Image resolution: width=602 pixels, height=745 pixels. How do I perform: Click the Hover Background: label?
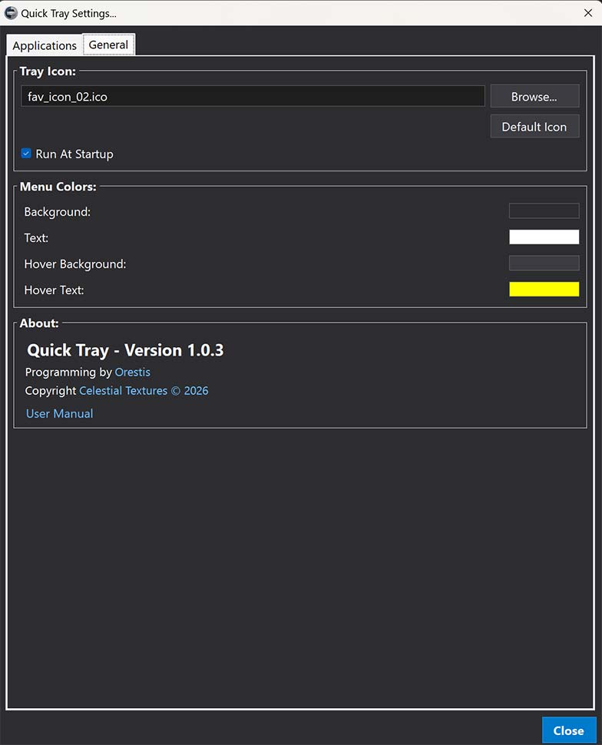[75, 263]
